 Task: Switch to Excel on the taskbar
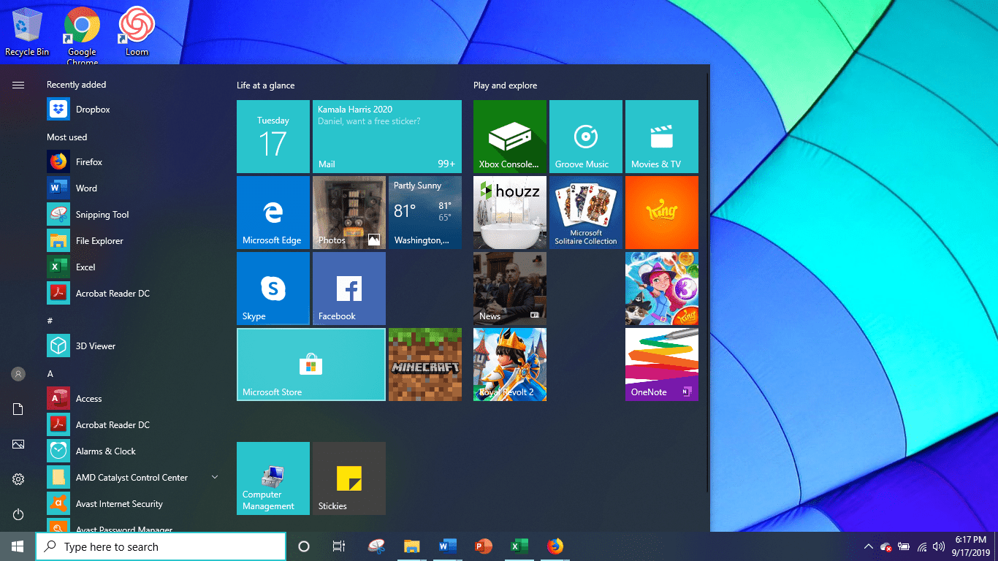point(519,546)
